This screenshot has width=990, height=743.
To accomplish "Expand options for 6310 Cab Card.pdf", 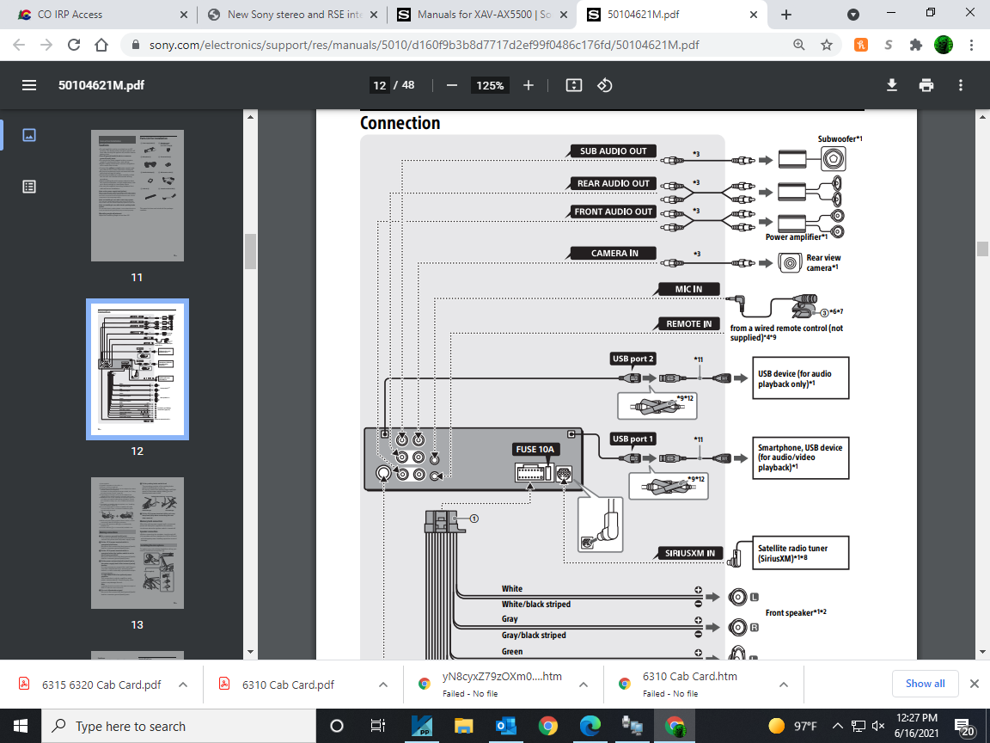I will [x=383, y=685].
